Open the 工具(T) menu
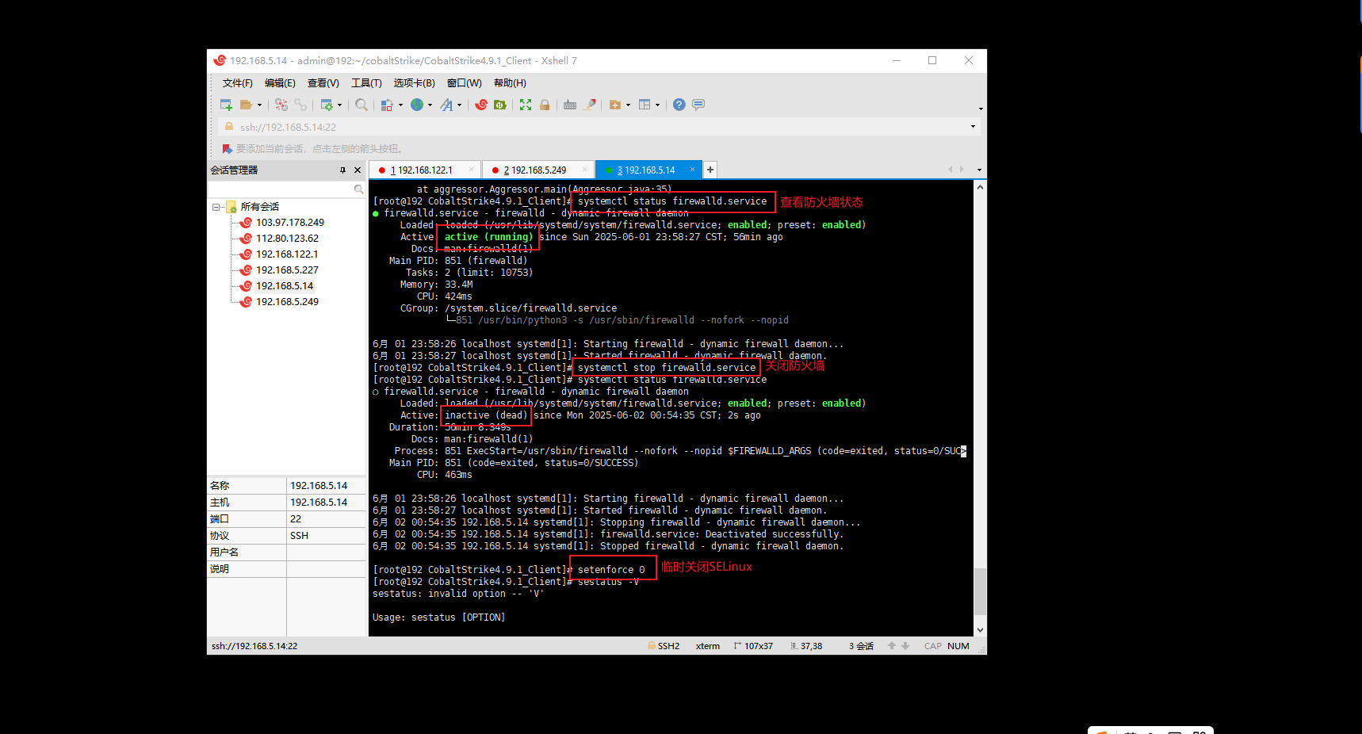This screenshot has height=734, width=1362. pos(366,83)
